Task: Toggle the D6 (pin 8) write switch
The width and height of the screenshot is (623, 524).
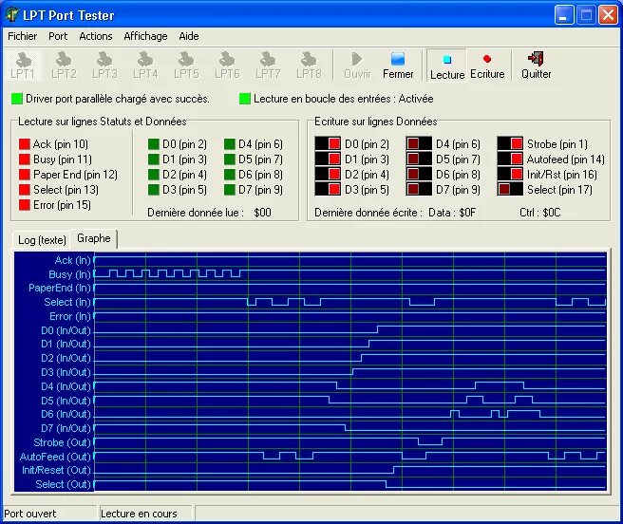Action: click(x=419, y=174)
